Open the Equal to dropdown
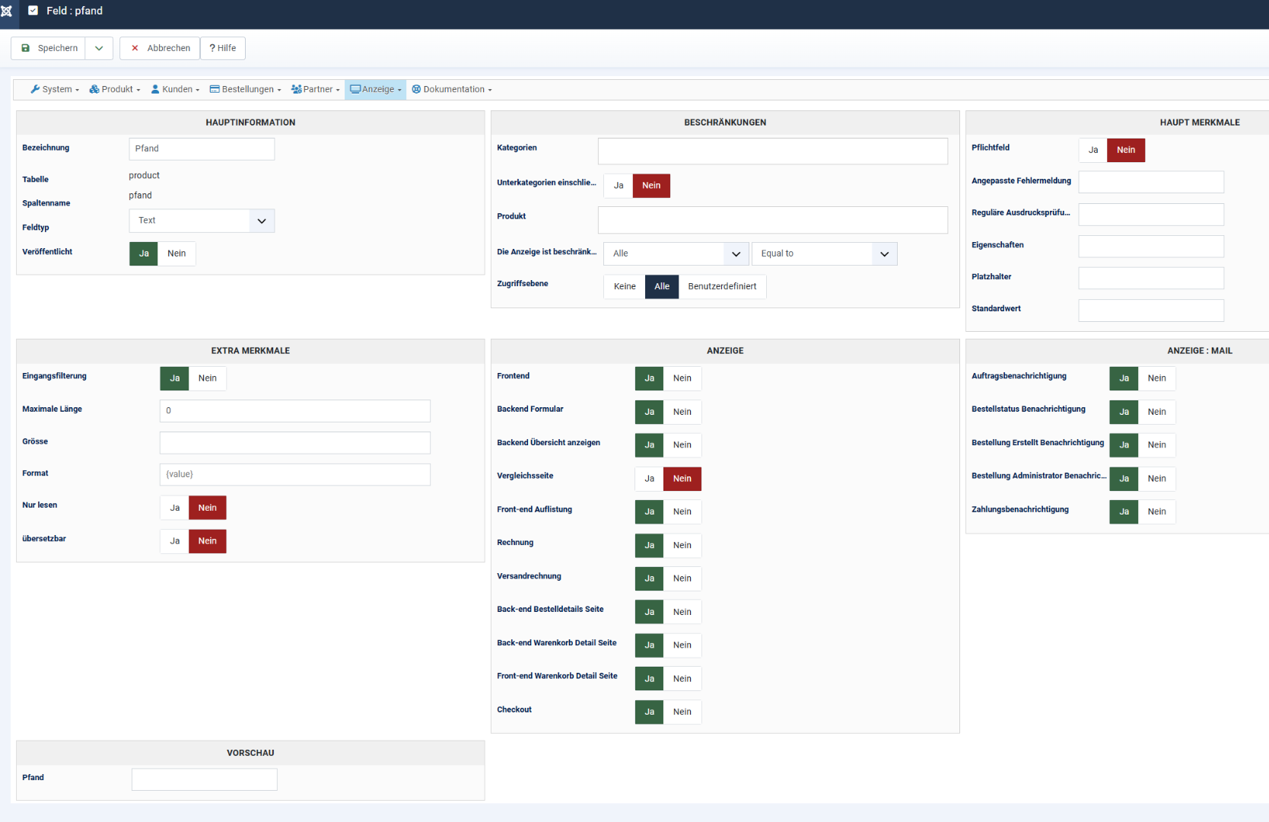This screenshot has height=822, width=1269. pyautogui.click(x=825, y=253)
